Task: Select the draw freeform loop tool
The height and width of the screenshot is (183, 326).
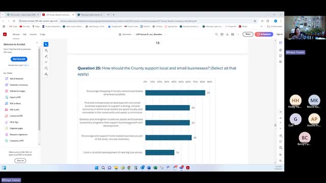Action: [46, 62]
